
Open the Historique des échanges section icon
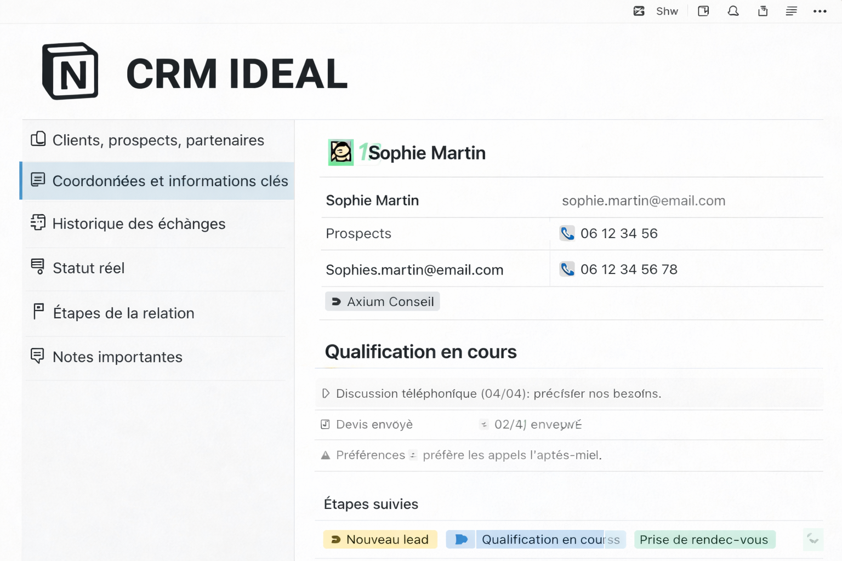[x=37, y=222]
